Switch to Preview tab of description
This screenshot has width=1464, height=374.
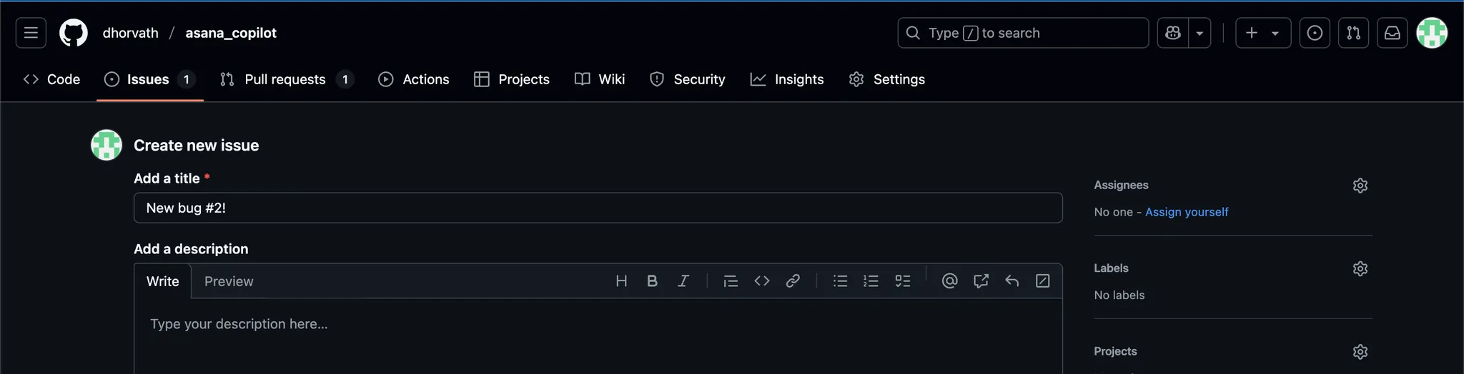tap(229, 281)
